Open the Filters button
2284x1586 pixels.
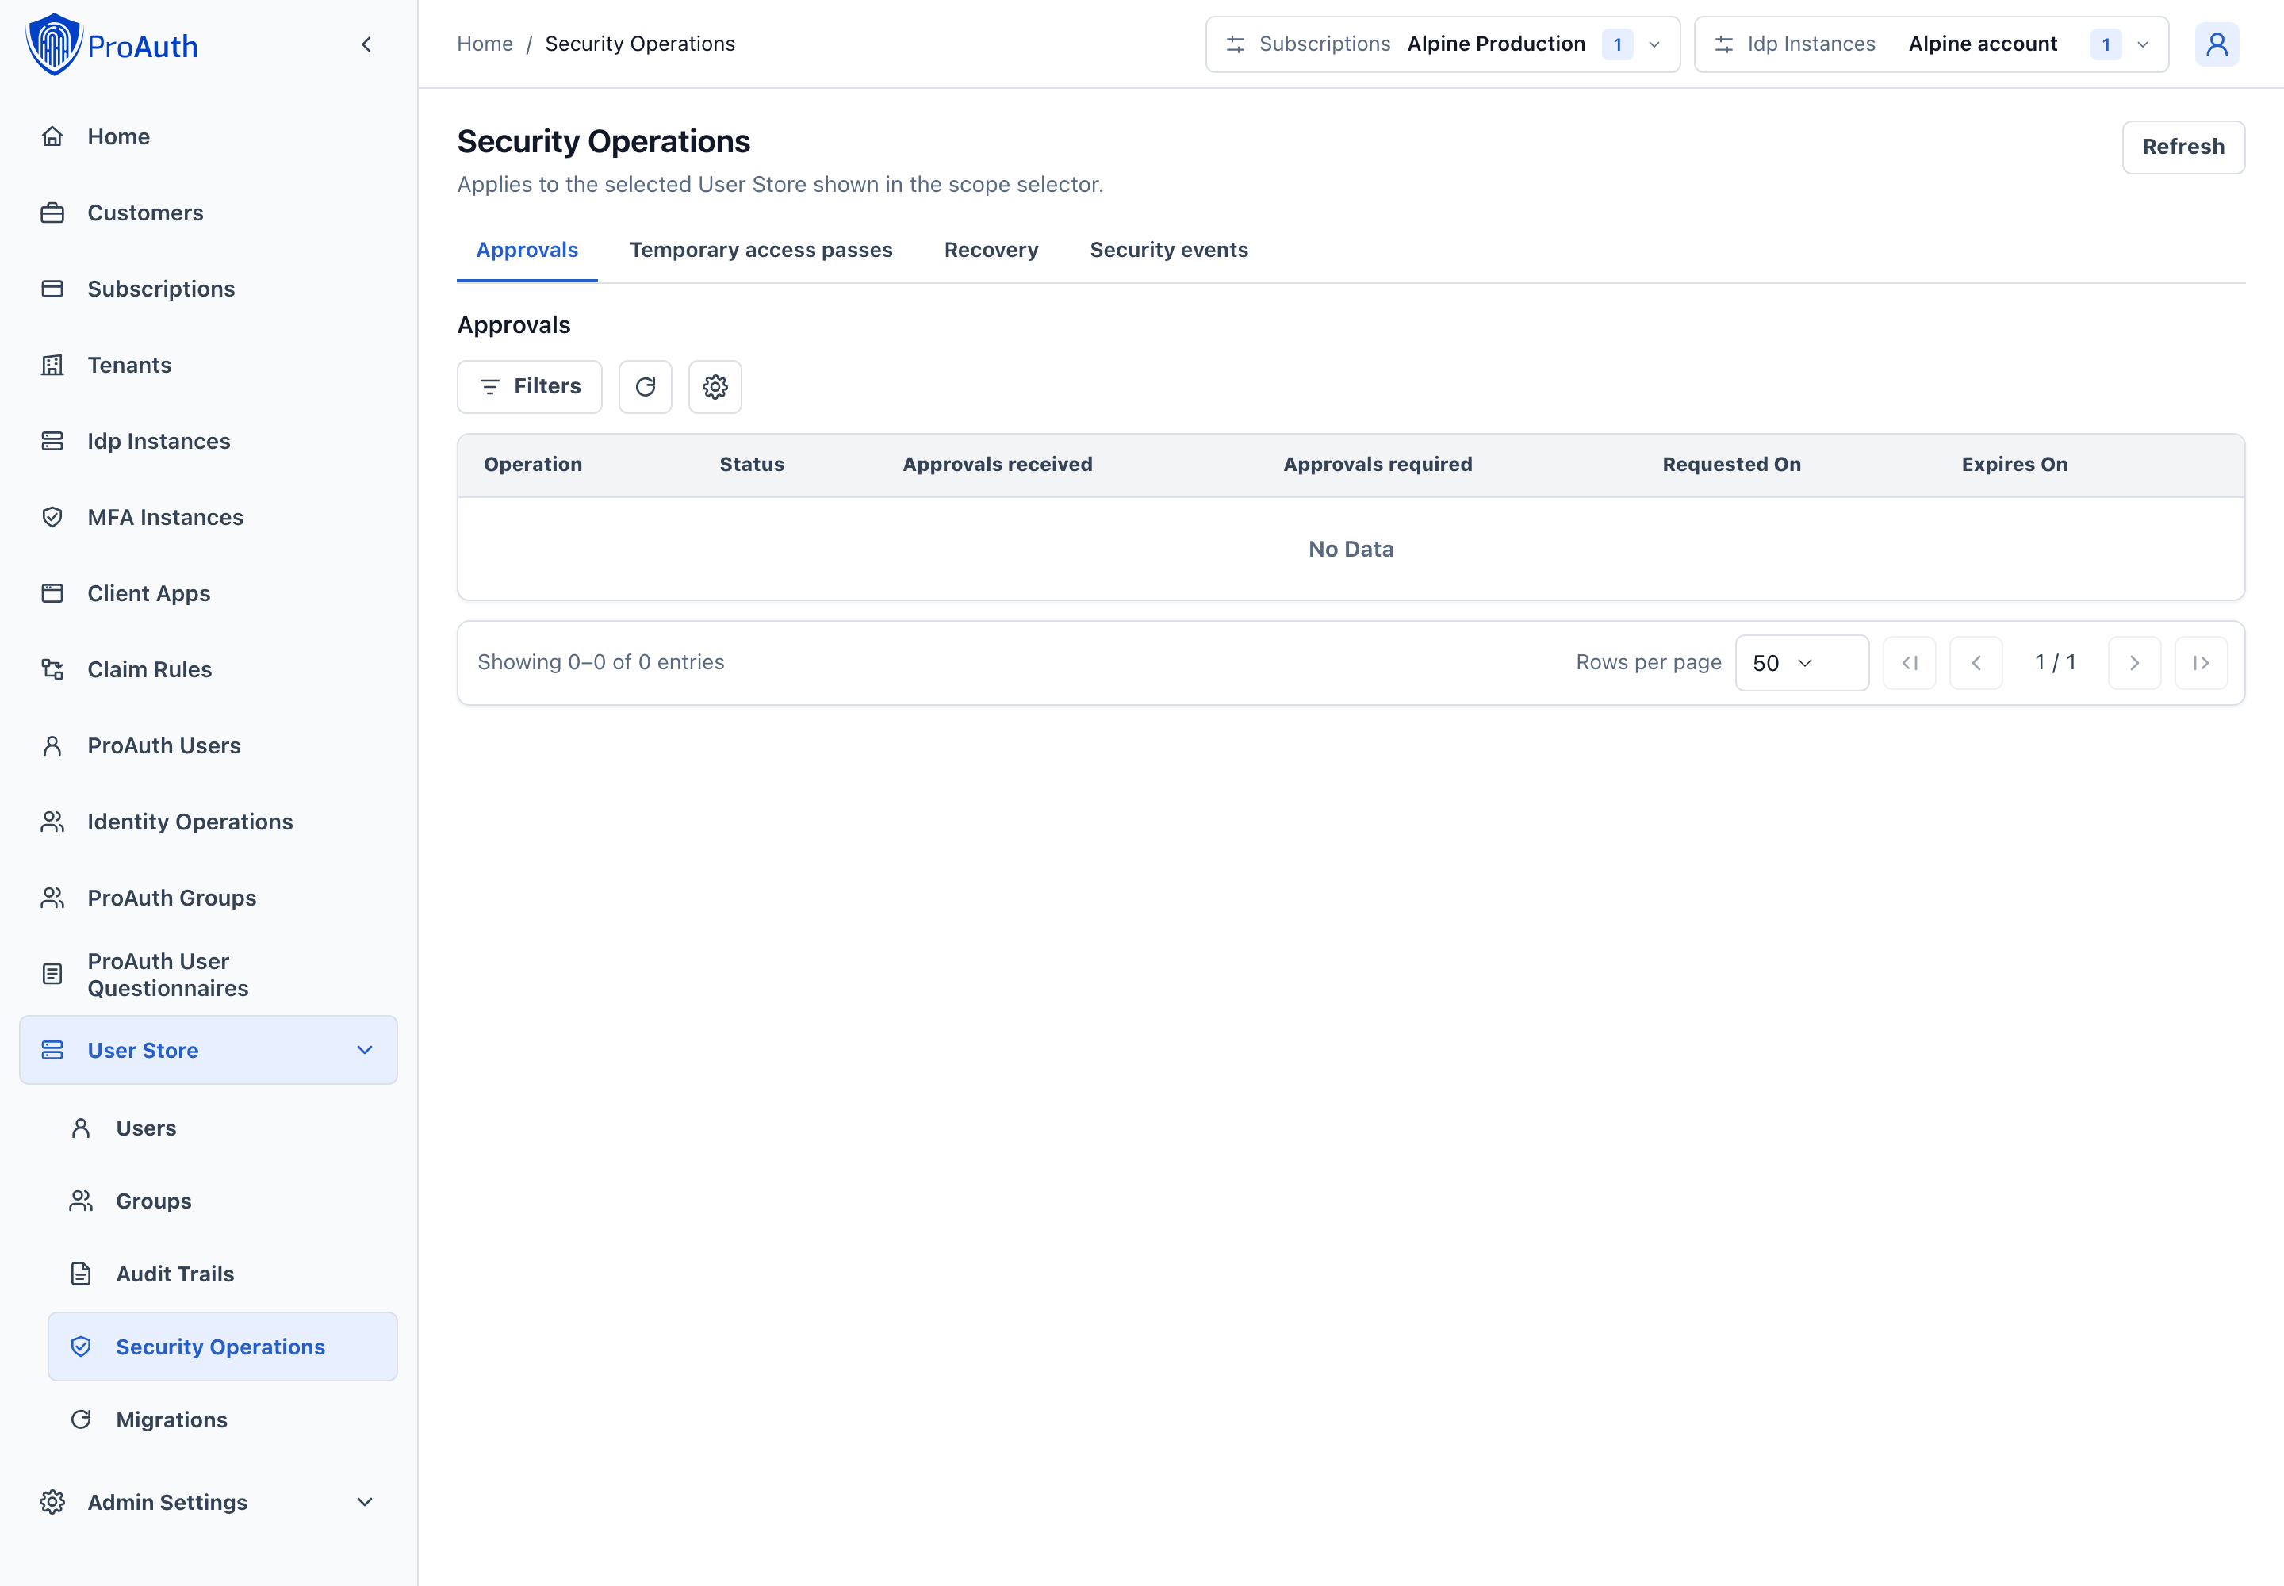[529, 386]
